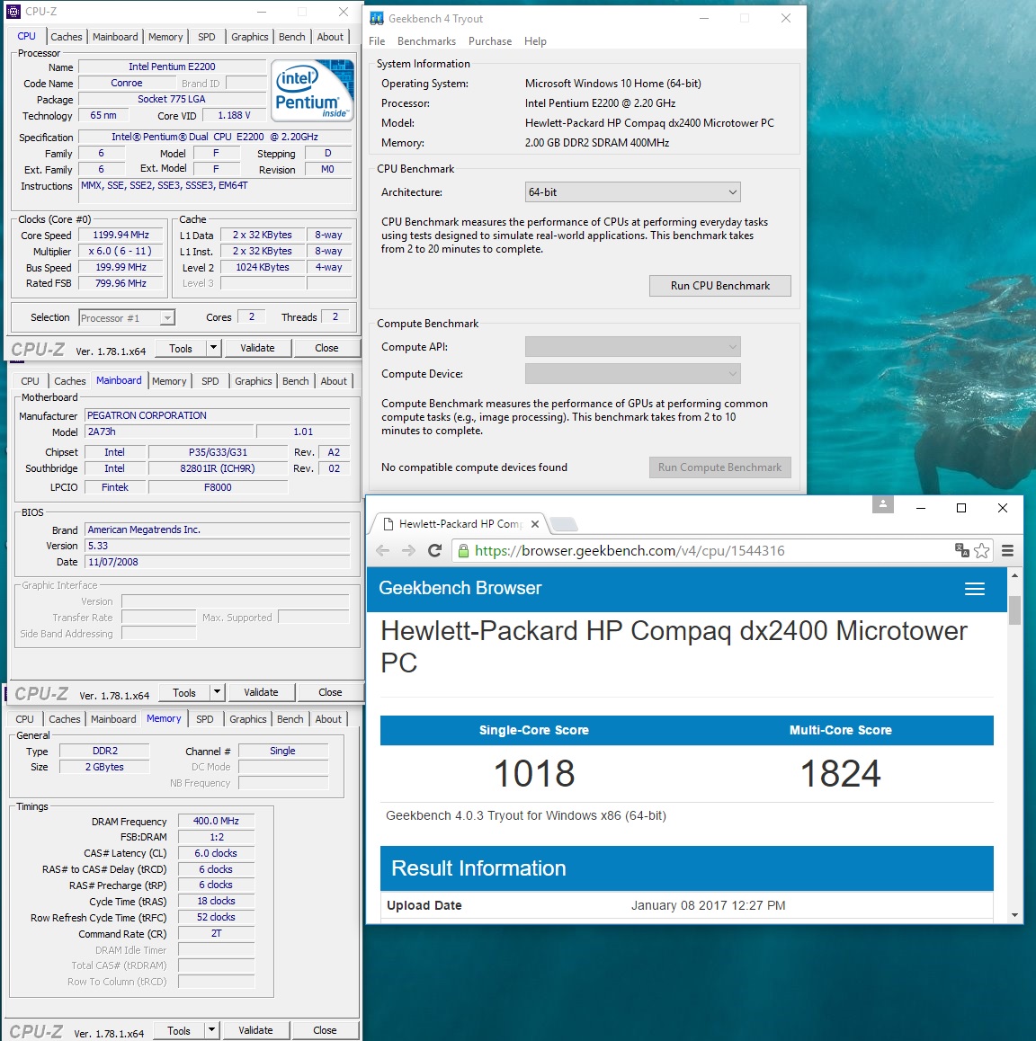Viewport: 1036px width, 1041px height.
Task: Open the Processor #1 selection dropdown
Action: tap(127, 318)
